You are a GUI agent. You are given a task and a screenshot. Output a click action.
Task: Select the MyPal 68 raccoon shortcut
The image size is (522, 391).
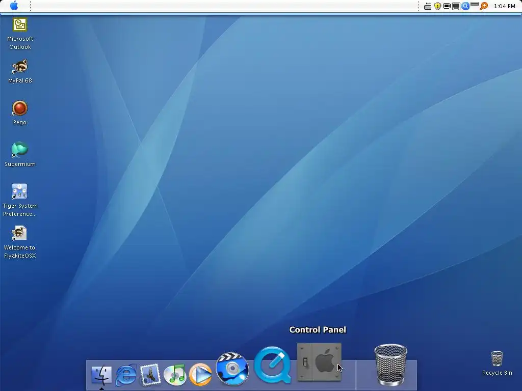coord(20,67)
